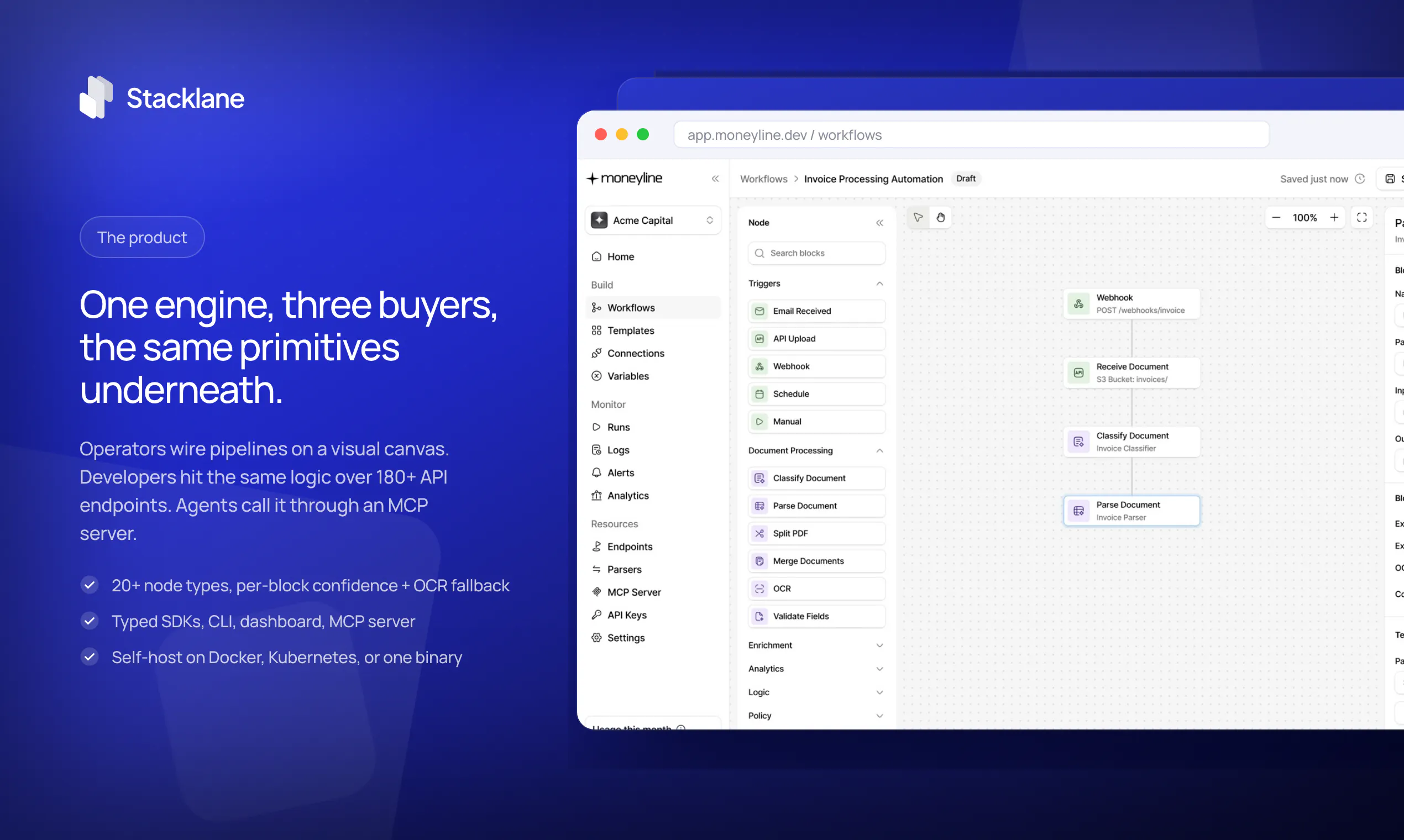The height and width of the screenshot is (840, 1404).
Task: Go to Home in sidebar
Action: point(653,257)
